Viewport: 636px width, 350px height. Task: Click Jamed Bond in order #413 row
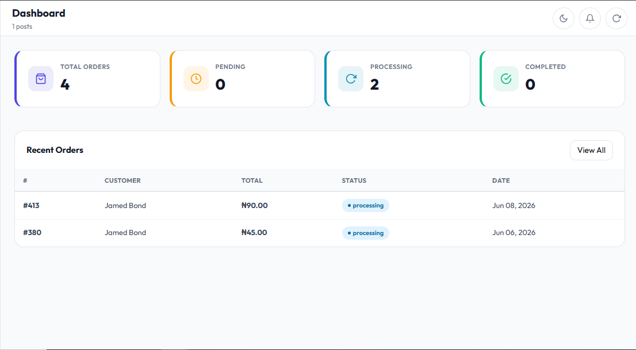[x=125, y=206]
